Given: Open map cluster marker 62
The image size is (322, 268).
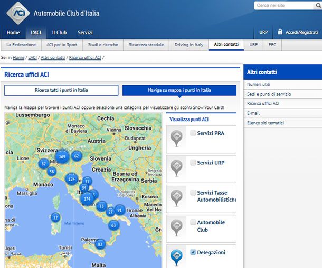Looking at the screenshot, I should coord(77,156).
